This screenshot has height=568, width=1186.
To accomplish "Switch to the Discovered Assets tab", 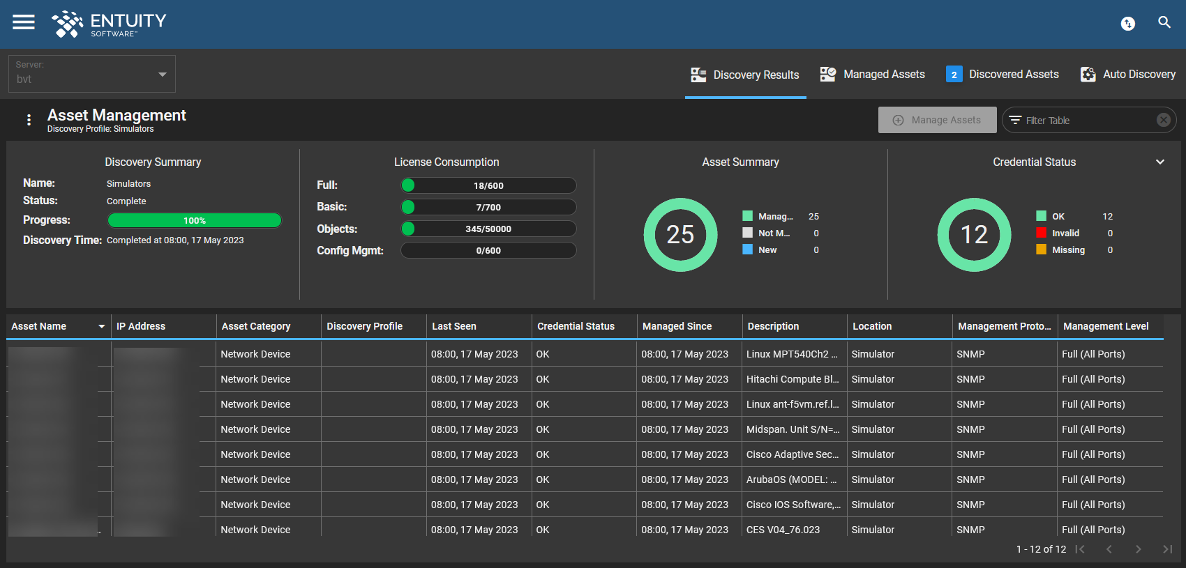I will coord(1002,74).
